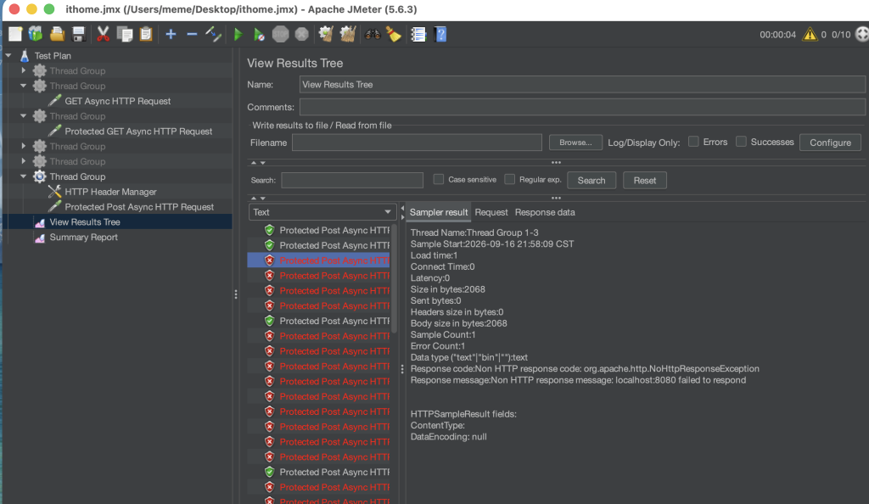This screenshot has width=869, height=504.
Task: Reset search with yellow brush icon
Action: click(394, 34)
